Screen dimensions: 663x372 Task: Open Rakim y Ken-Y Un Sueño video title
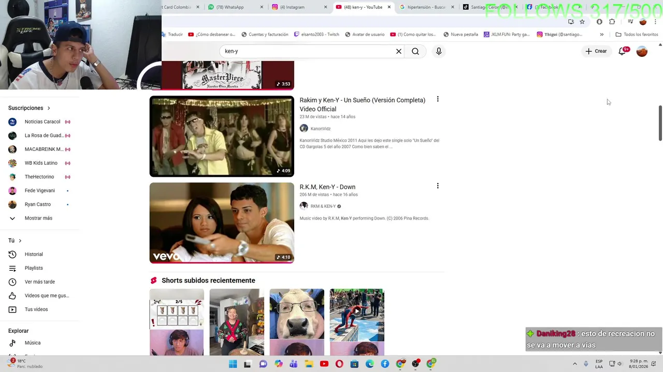point(363,104)
